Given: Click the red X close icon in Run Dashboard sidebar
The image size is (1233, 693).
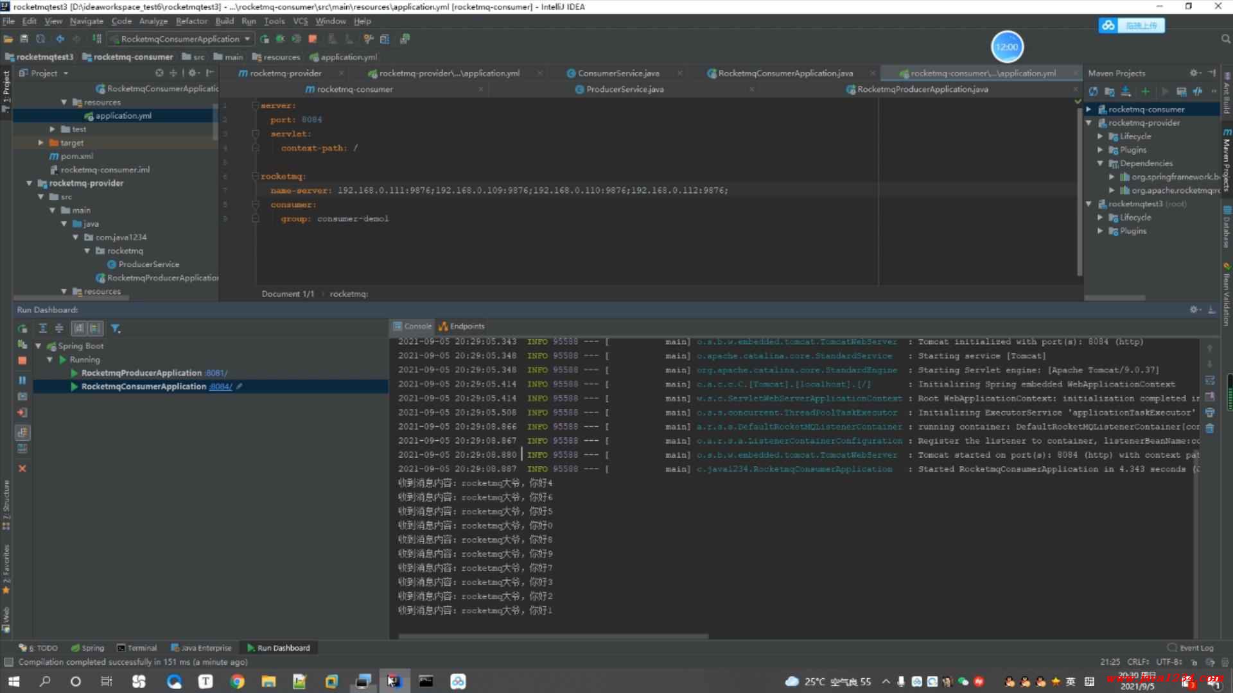Looking at the screenshot, I should click(22, 469).
